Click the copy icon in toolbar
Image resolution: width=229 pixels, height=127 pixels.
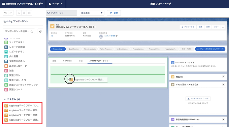tap(24, 13)
